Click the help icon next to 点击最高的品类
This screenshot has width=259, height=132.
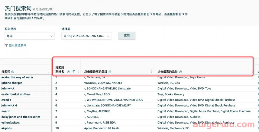180,72
